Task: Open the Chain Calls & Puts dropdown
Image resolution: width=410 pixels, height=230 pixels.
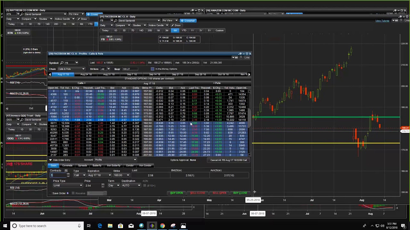Action: 71,69
